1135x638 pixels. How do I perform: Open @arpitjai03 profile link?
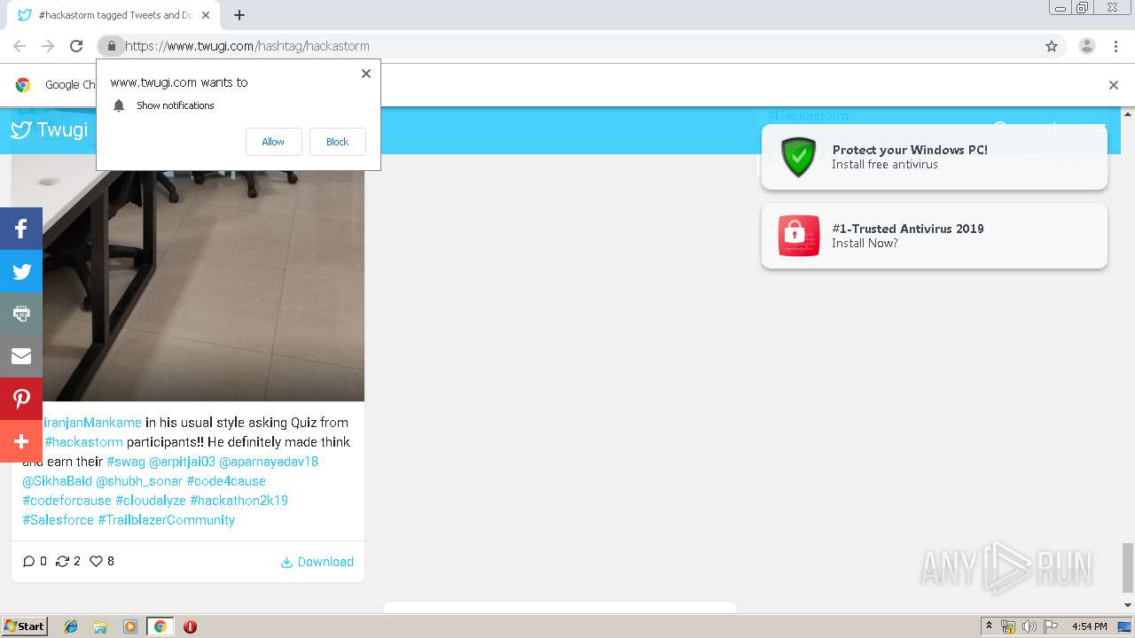(x=182, y=462)
